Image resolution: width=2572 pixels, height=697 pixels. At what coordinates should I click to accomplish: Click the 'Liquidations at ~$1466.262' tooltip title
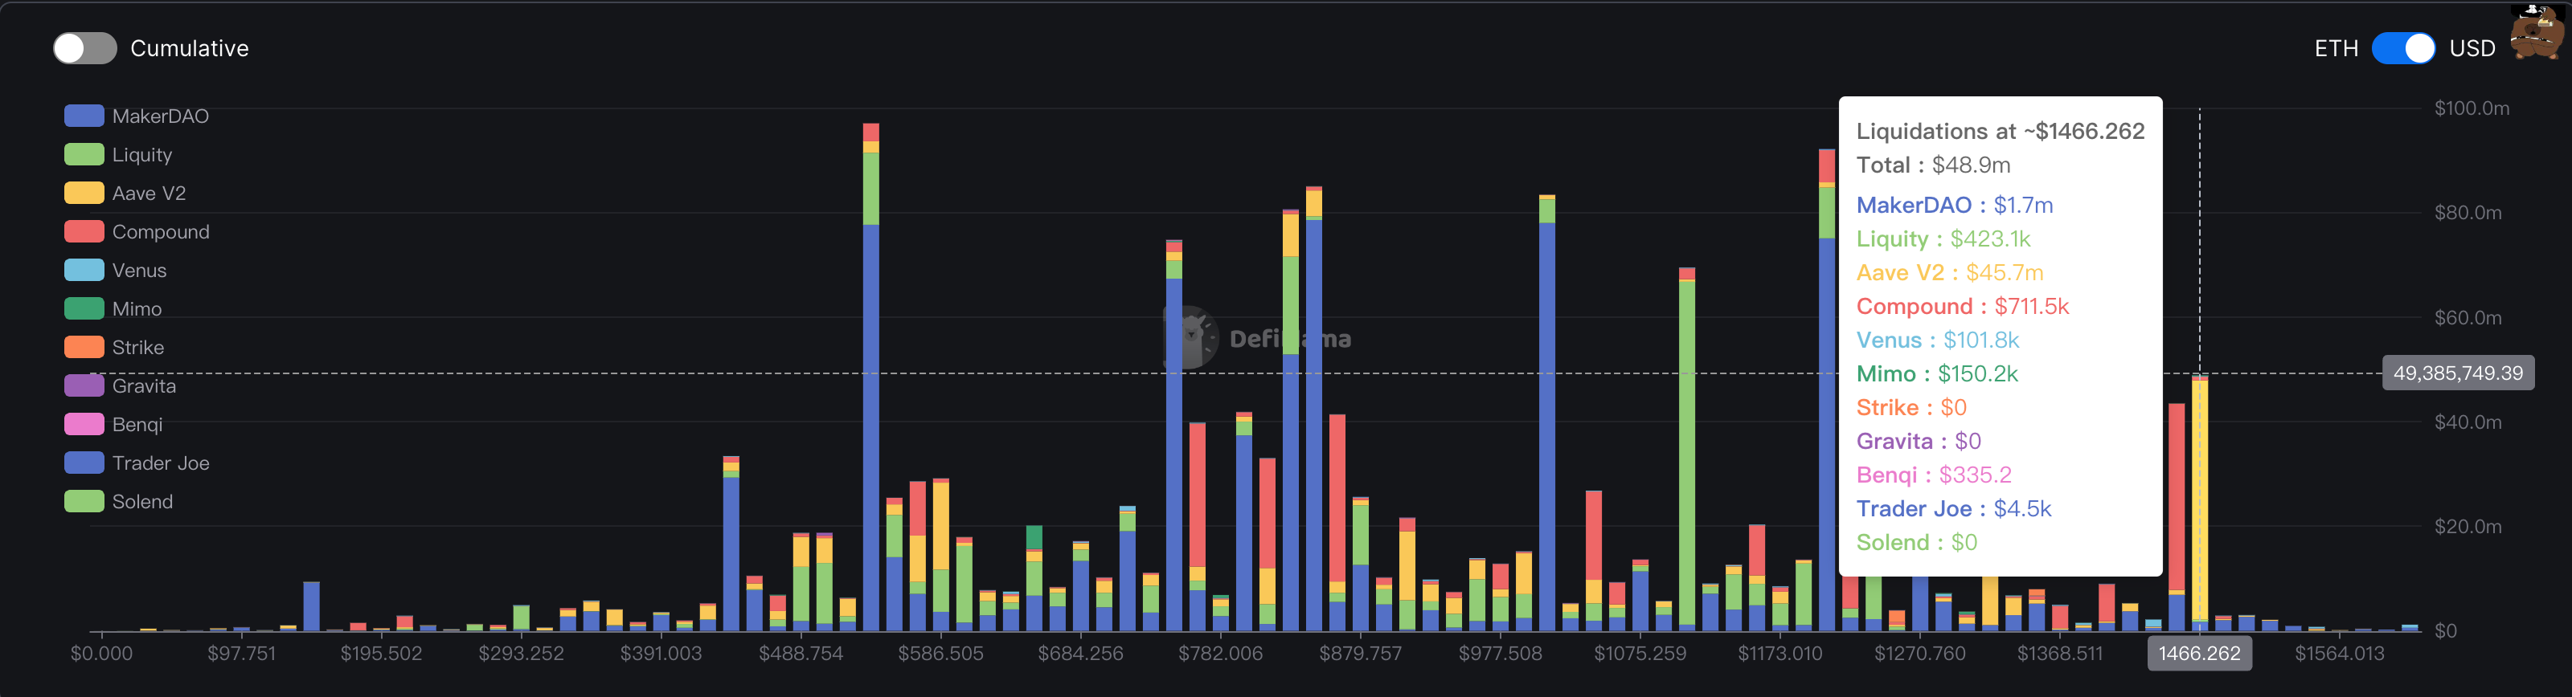[2000, 131]
